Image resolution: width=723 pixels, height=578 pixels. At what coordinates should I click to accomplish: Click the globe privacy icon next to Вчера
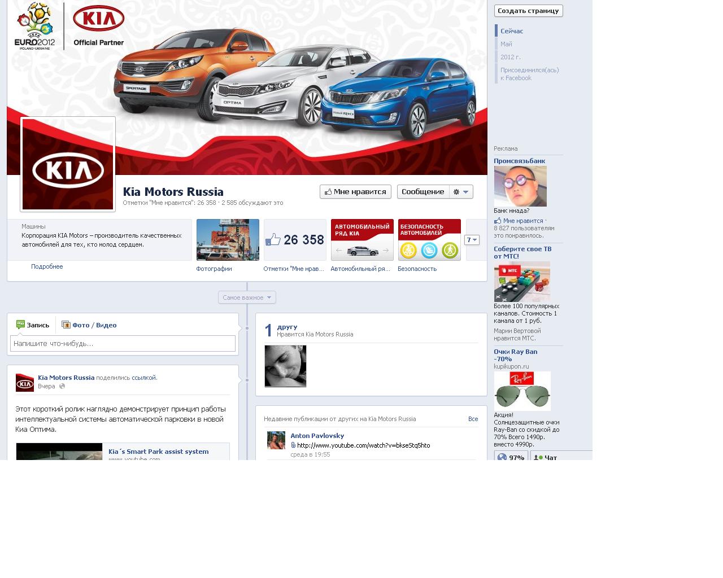tap(62, 386)
